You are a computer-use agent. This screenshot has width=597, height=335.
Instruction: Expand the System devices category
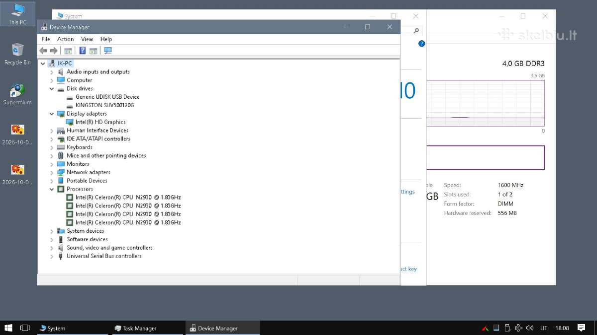tap(52, 231)
